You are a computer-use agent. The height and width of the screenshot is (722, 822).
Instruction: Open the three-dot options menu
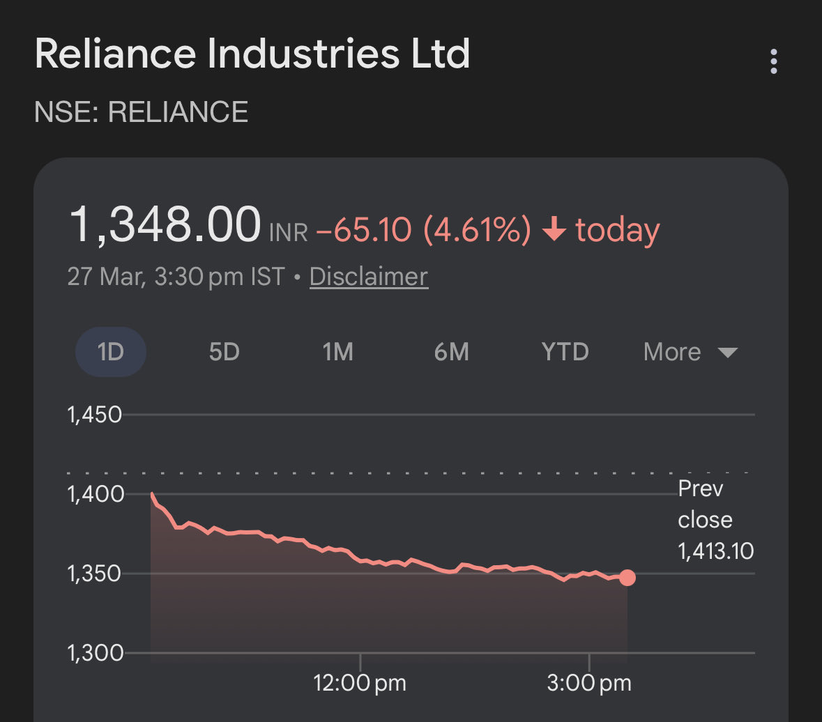point(773,61)
